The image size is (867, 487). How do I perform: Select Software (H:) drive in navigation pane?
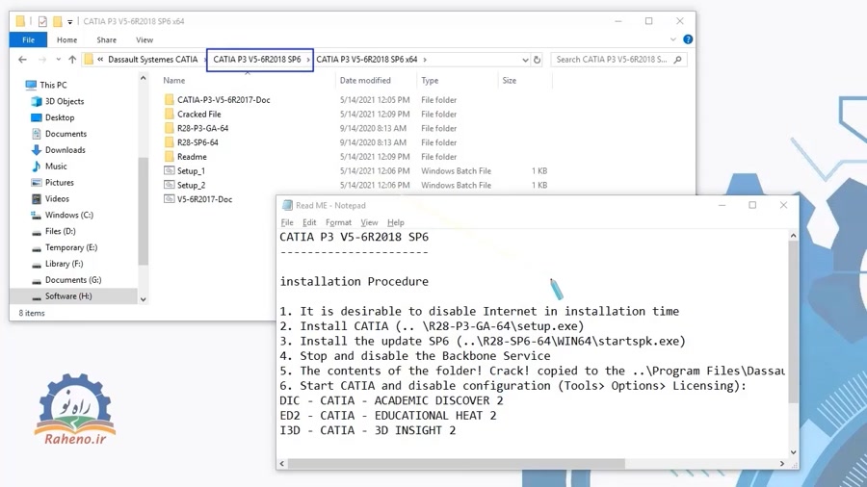[68, 296]
